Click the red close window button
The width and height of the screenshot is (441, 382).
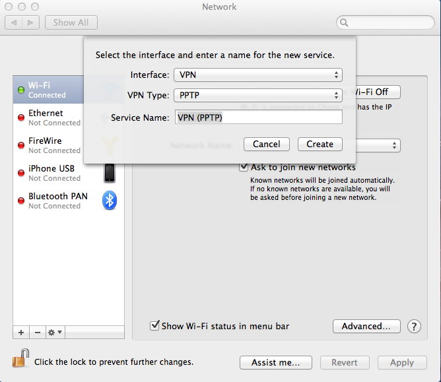click(x=9, y=7)
